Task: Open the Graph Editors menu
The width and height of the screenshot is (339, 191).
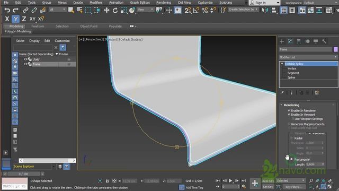Action: [140, 3]
